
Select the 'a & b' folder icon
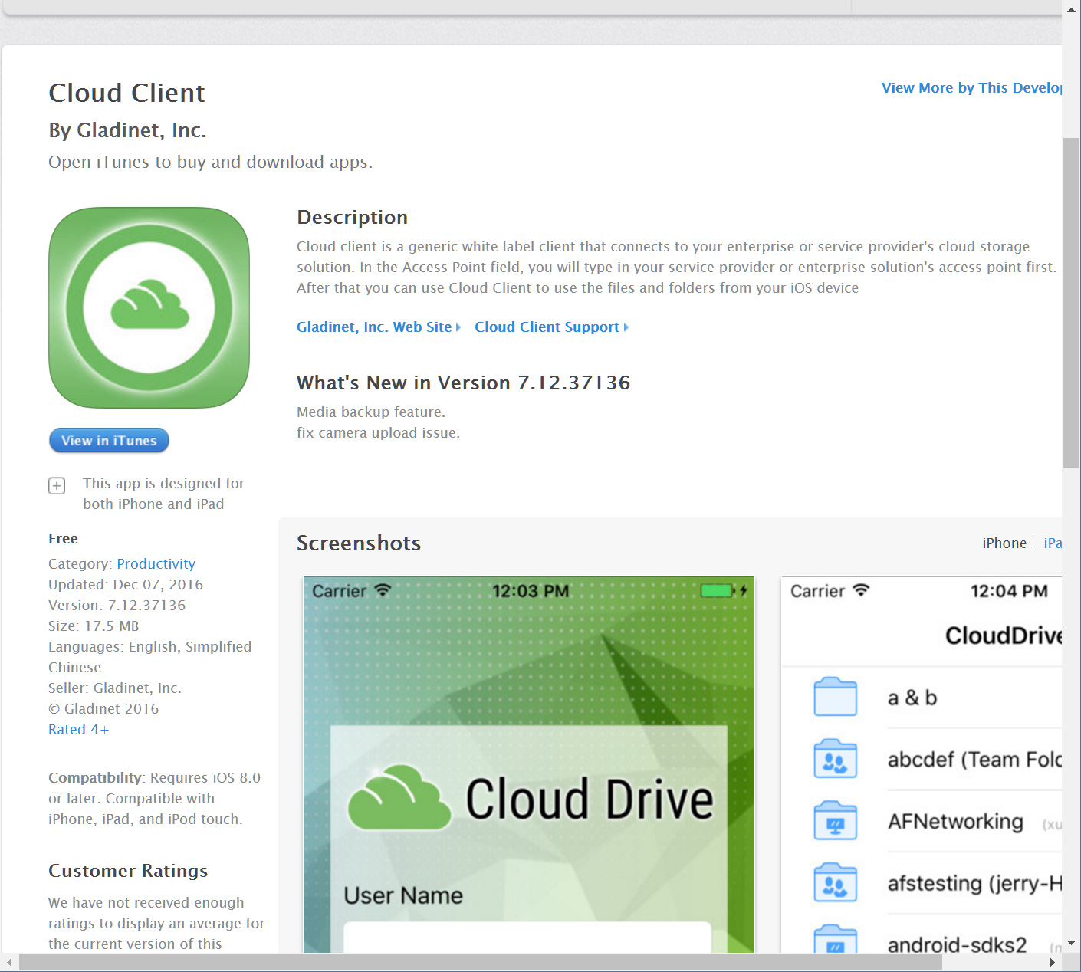[835, 697]
